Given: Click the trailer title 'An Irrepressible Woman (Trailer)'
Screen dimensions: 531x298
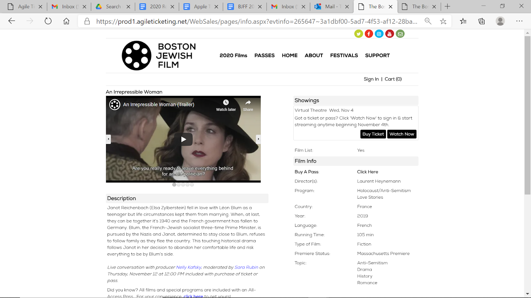Looking at the screenshot, I should click(x=159, y=105).
